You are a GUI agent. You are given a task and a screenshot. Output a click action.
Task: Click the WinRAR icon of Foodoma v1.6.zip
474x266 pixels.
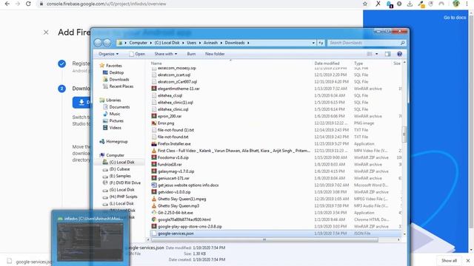(154, 157)
